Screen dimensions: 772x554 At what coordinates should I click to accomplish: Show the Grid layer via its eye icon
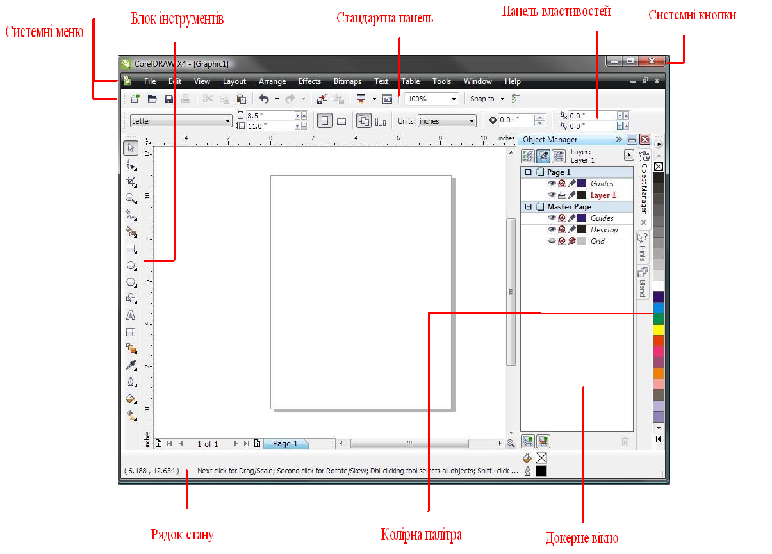pos(552,241)
